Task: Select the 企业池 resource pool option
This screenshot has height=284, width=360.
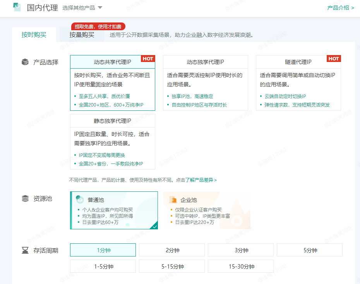Action: click(x=207, y=210)
